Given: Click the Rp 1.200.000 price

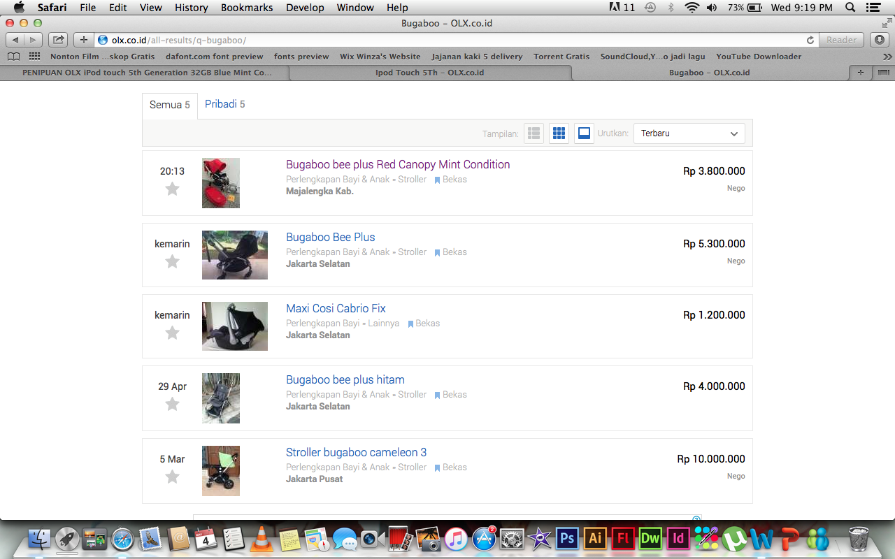Looking at the screenshot, I should click(714, 315).
